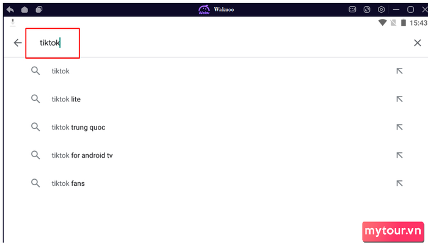Fill query using arrow on "tiktok fans" row
Image resolution: width=428 pixels, height=247 pixels.
click(399, 183)
